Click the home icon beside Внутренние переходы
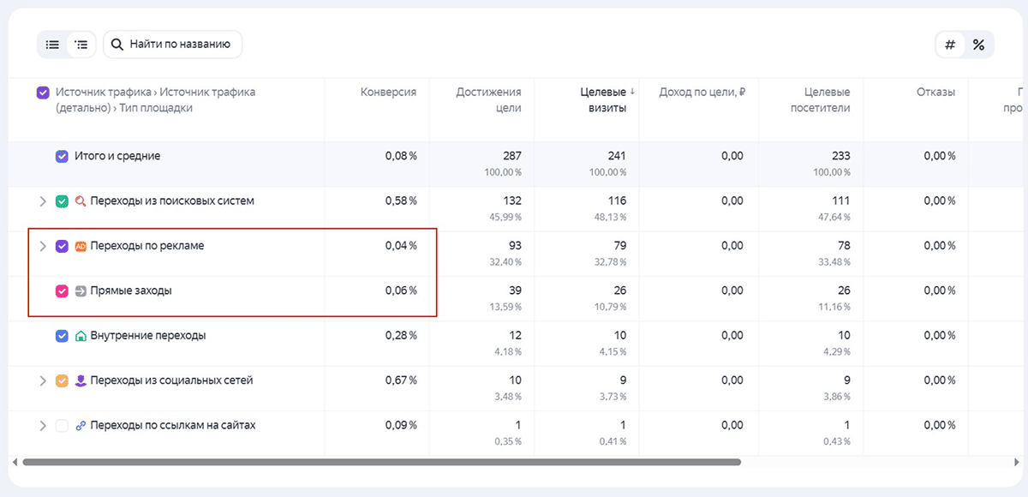Viewport: 1028px width, 497px height. point(81,335)
